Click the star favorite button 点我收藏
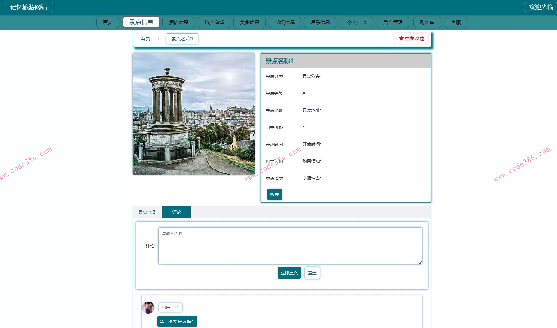This screenshot has height=328, width=557. (x=411, y=38)
